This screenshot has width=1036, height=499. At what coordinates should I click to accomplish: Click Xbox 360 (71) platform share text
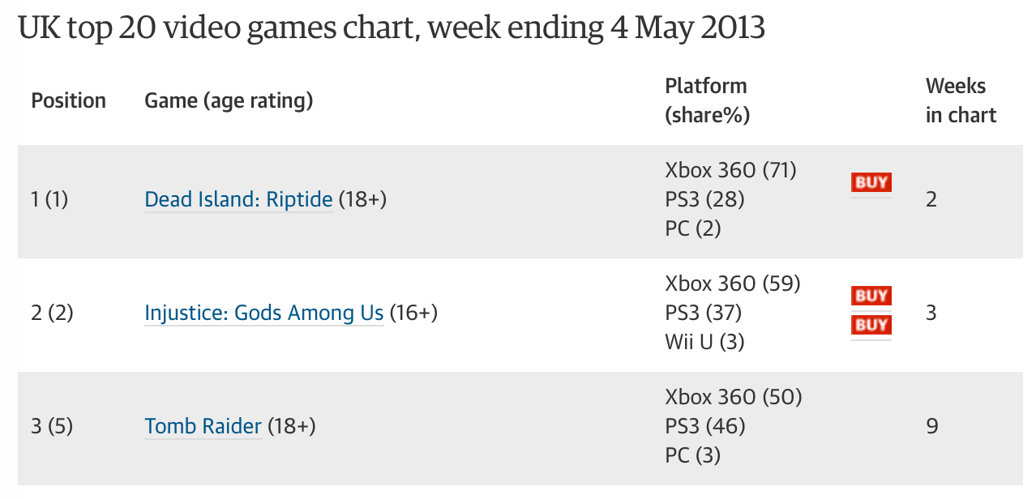tap(730, 170)
